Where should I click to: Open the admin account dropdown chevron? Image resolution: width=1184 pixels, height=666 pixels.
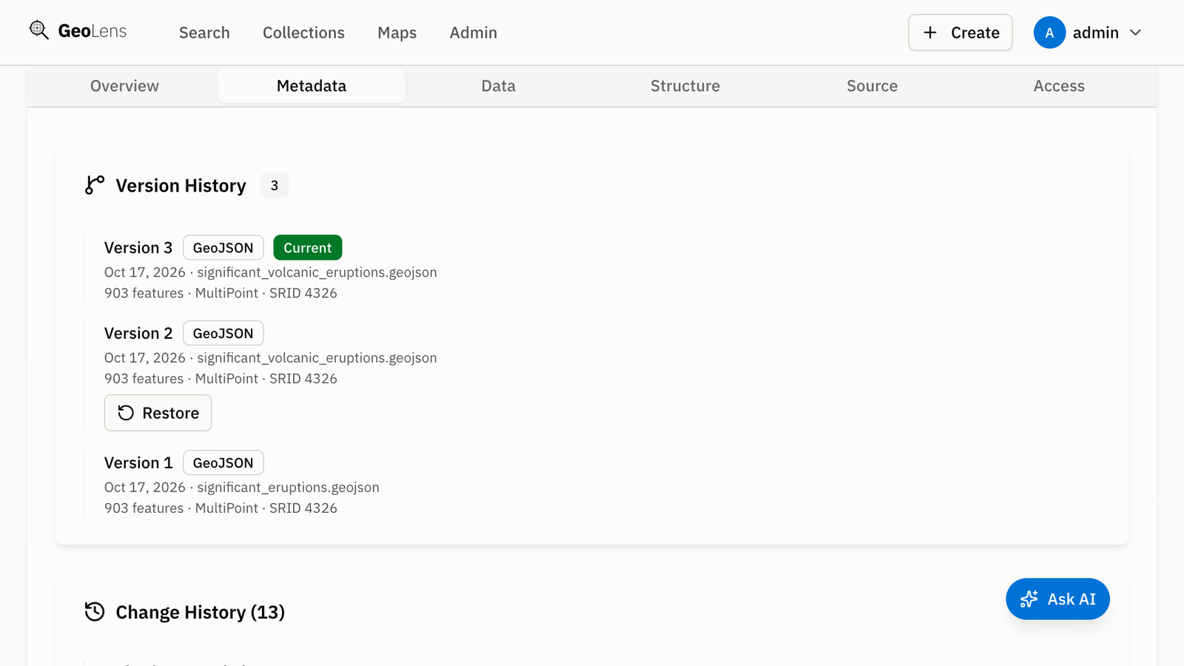[1136, 33]
